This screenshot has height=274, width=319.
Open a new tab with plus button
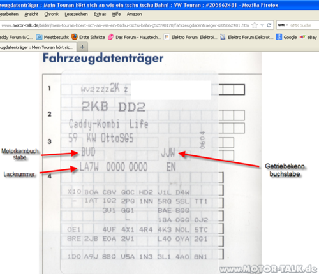click(82, 47)
